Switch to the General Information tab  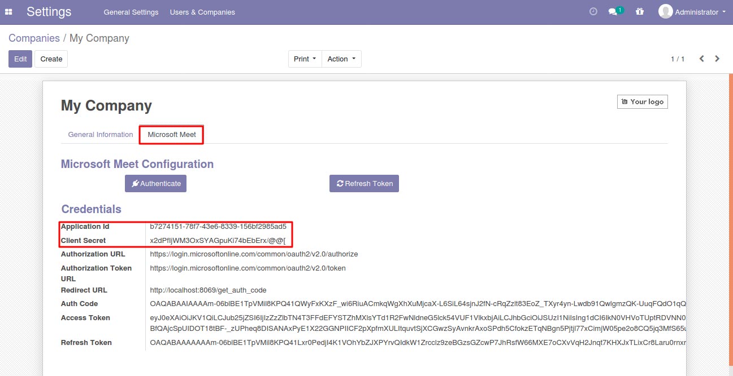pos(101,135)
